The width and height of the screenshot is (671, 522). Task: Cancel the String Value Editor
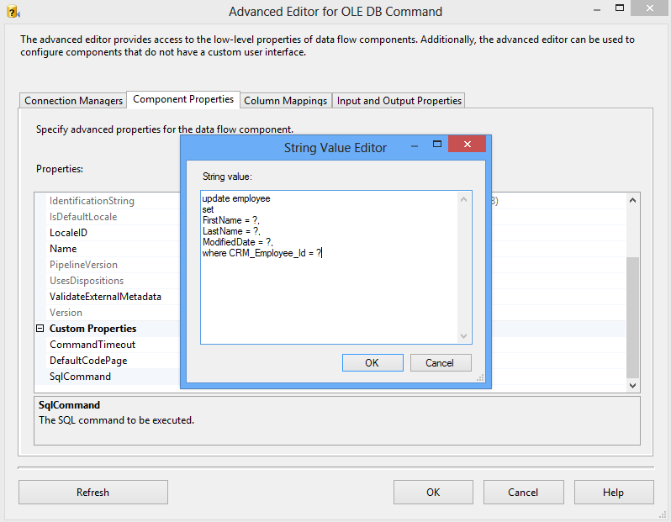441,363
